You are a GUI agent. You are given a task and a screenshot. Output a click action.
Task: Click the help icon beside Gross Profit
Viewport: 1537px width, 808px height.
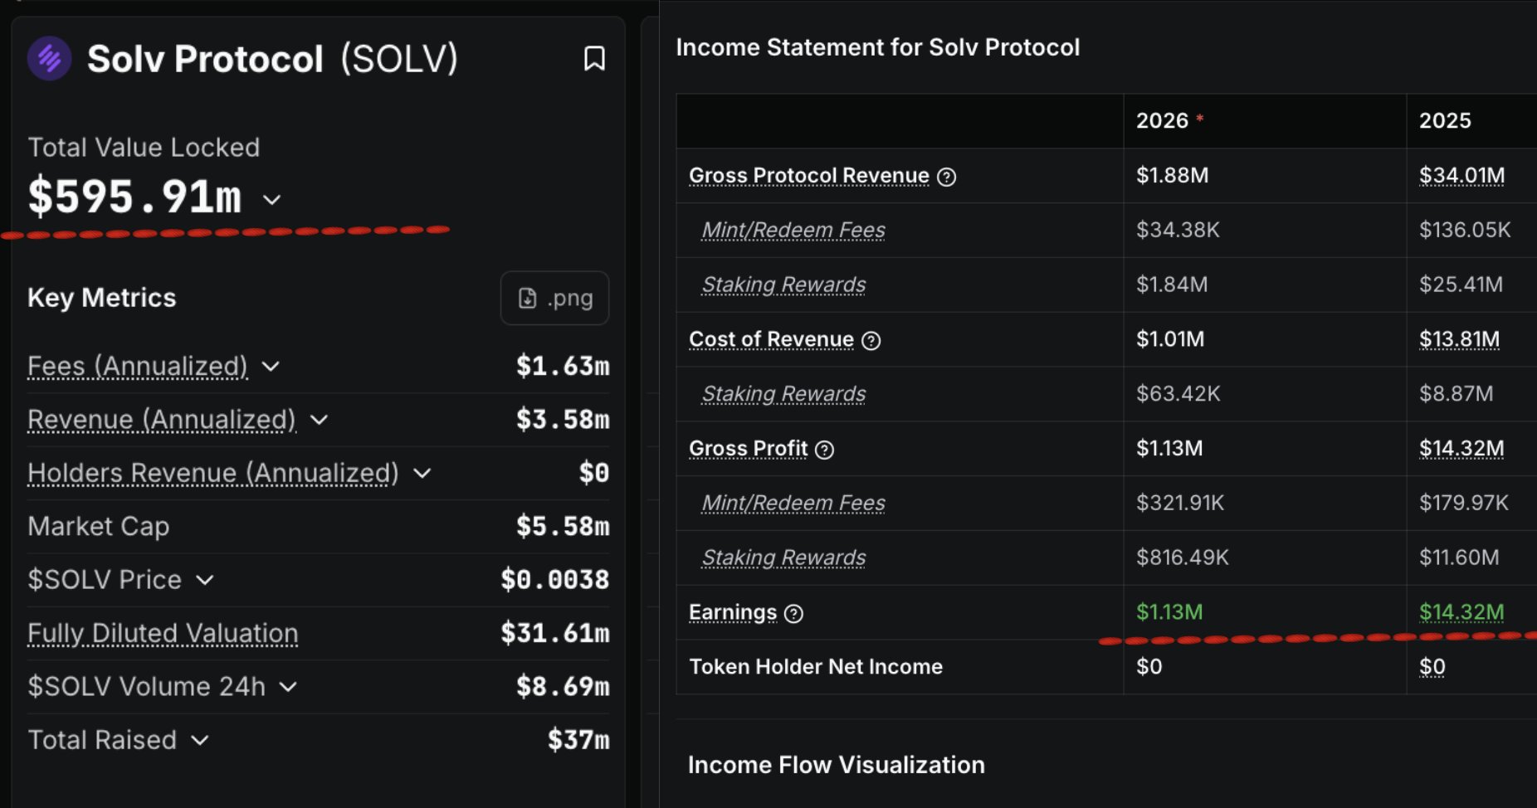pyautogui.click(x=824, y=450)
